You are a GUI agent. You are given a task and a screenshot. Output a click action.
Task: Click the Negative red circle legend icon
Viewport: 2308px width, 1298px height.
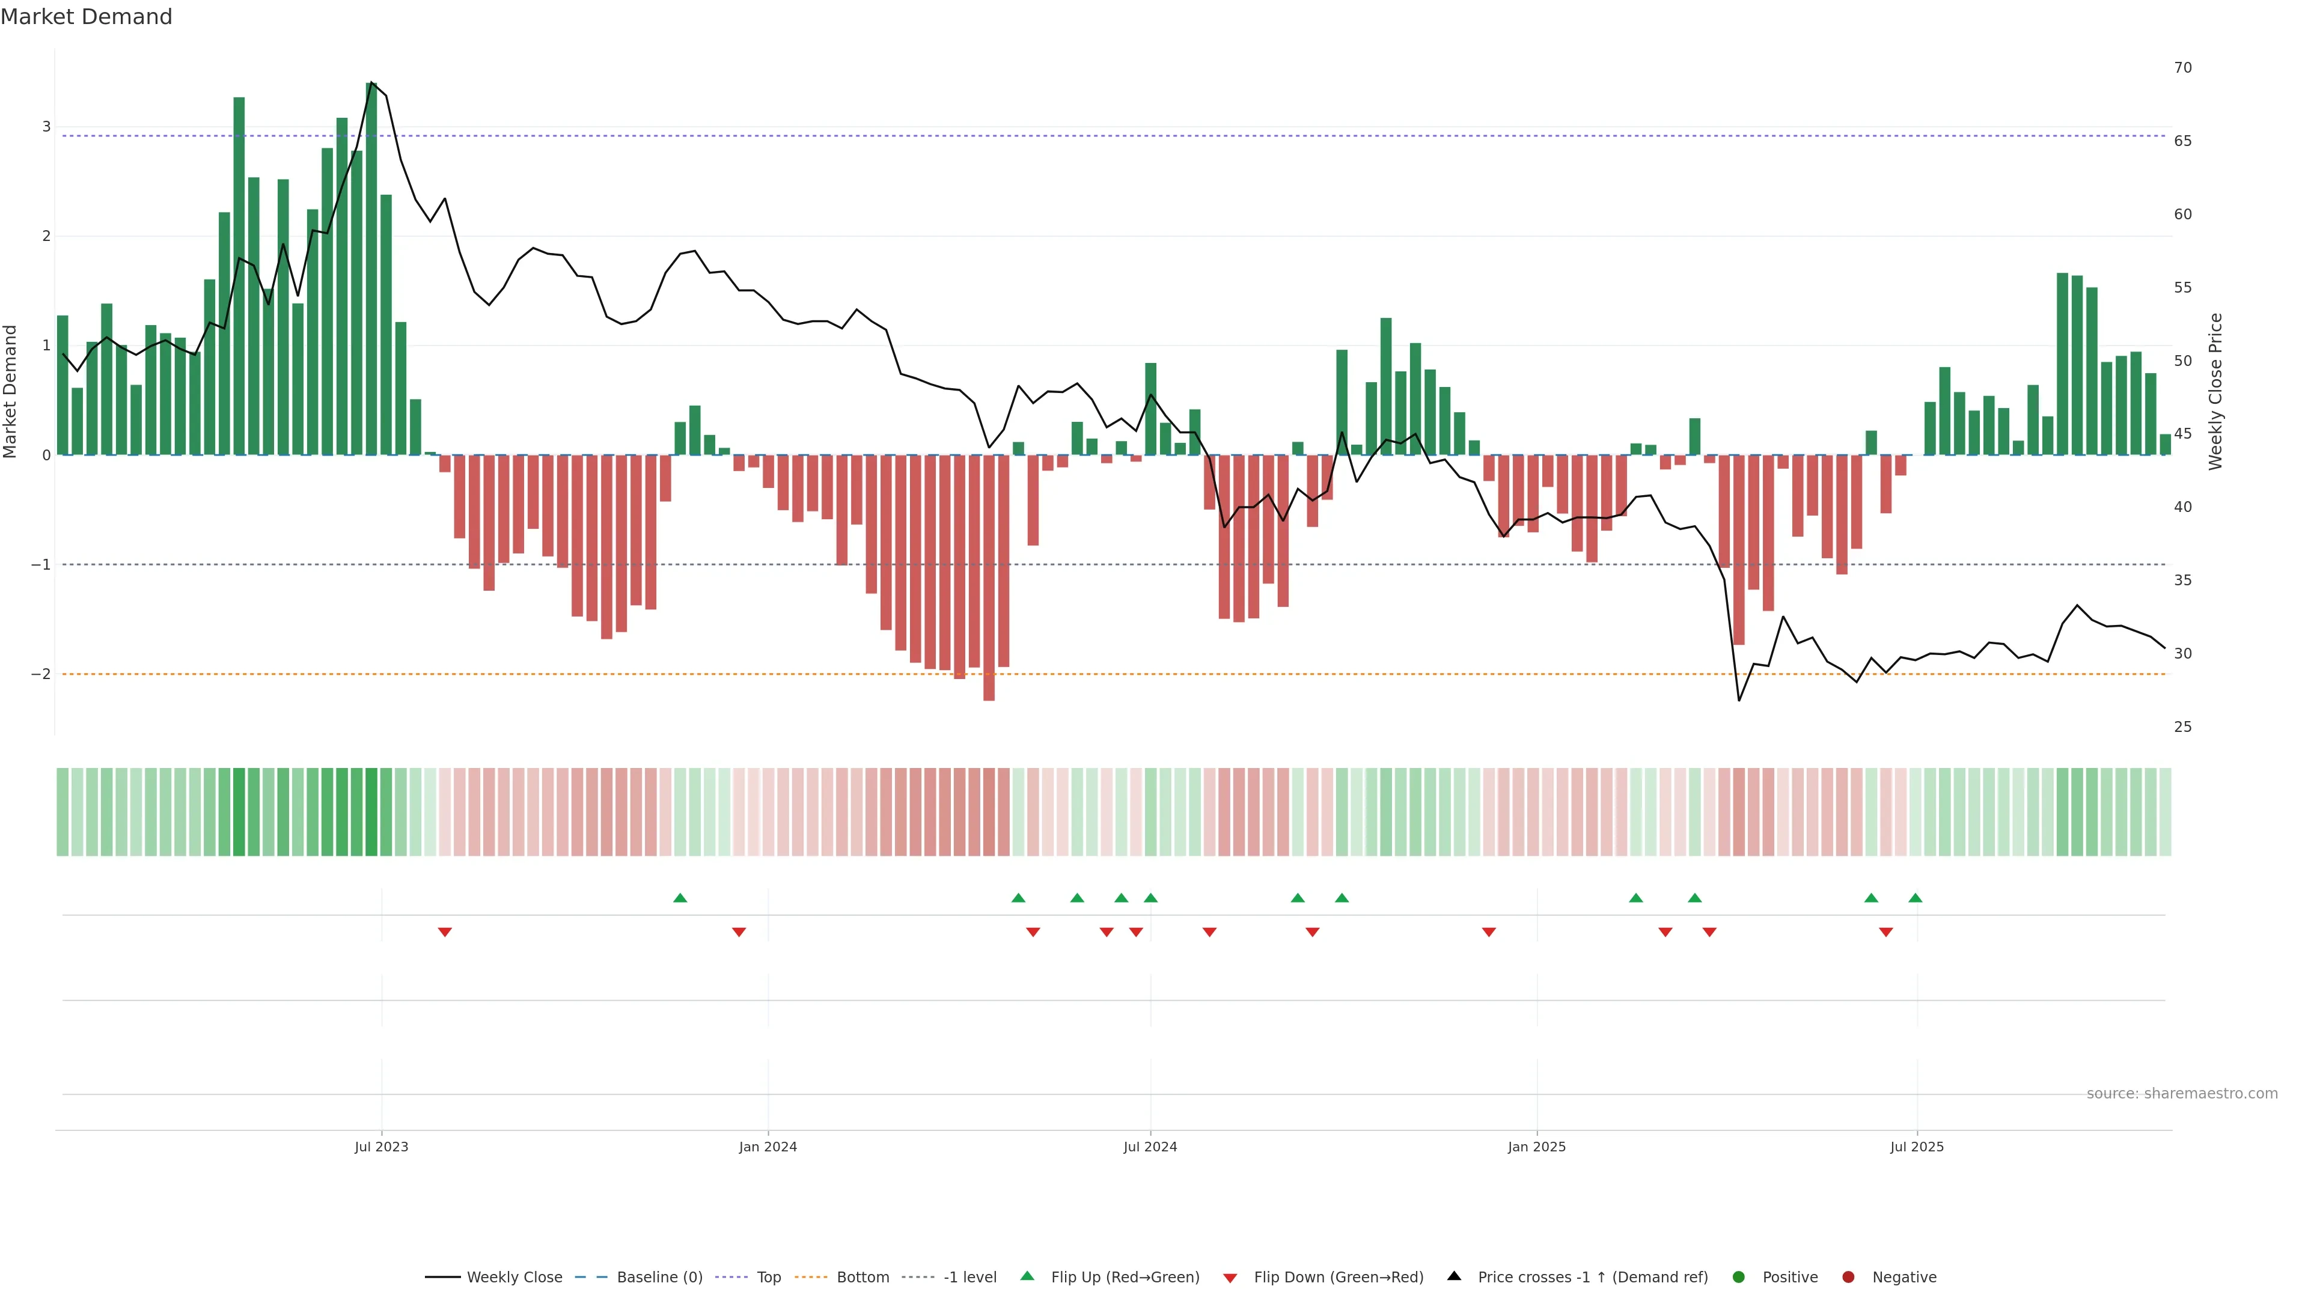[x=1848, y=1278]
